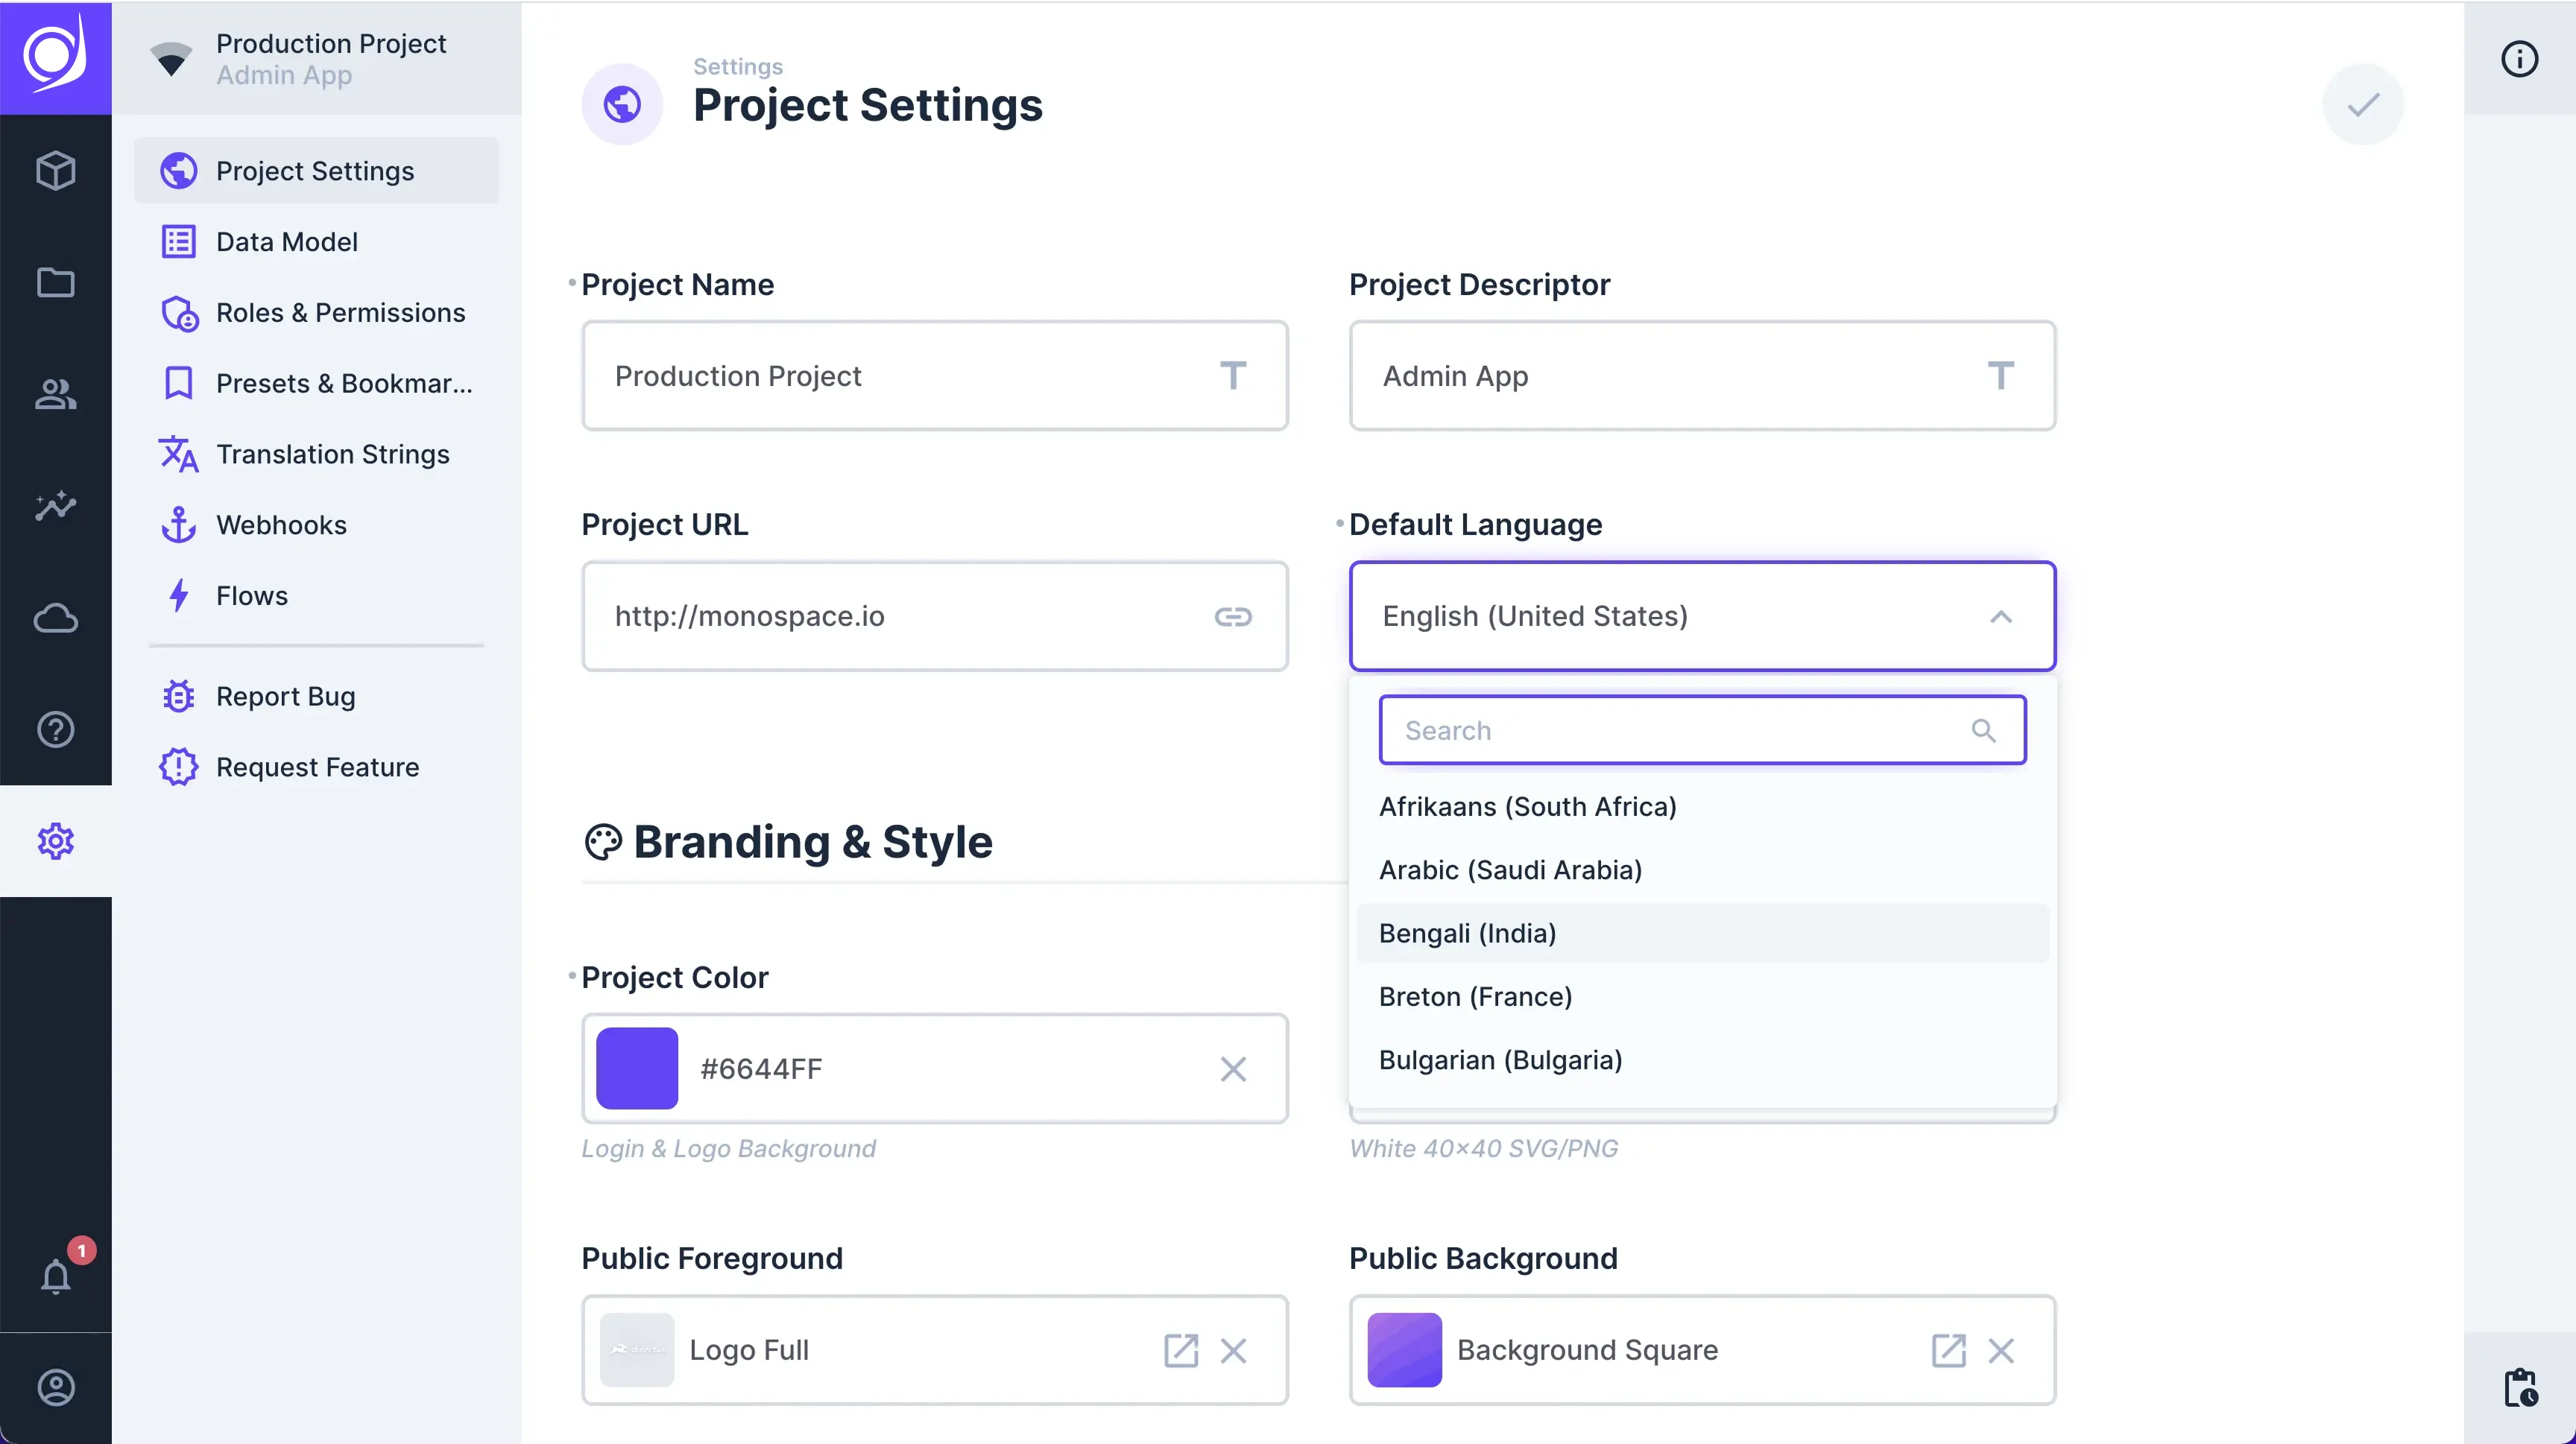
Task: Click the Report Bug icon
Action: tap(178, 695)
